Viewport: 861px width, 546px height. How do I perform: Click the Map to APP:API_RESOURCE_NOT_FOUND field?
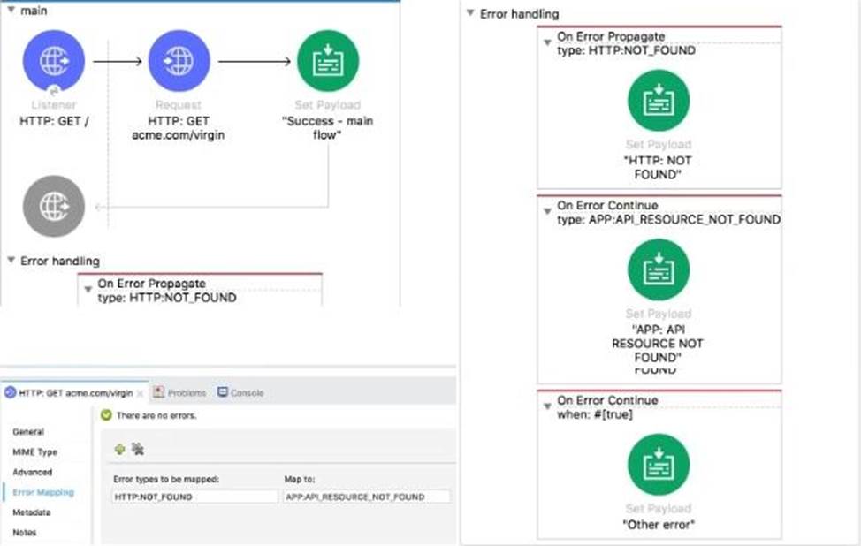[x=366, y=497]
